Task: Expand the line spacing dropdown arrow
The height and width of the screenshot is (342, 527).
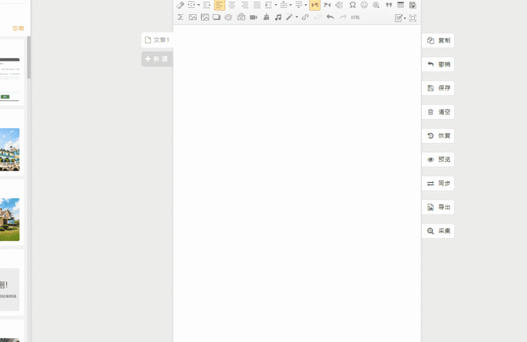Action: pyautogui.click(x=276, y=5)
